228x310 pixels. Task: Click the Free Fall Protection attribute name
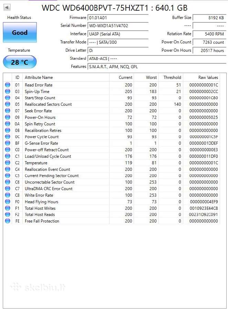(x=42, y=221)
